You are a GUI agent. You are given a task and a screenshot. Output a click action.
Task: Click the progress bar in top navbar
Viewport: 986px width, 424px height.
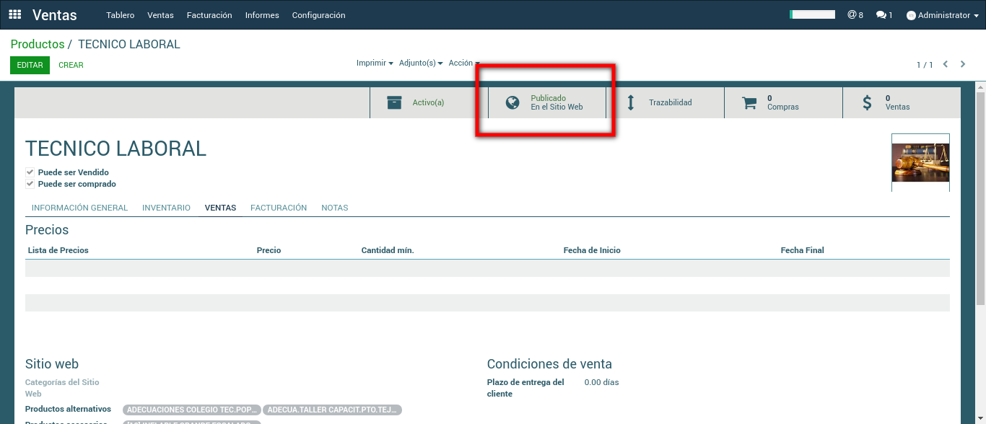[x=812, y=14]
